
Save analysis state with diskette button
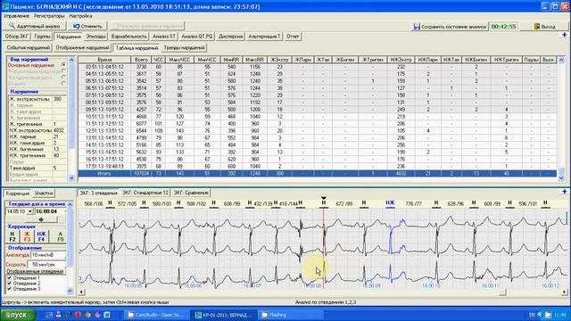450,27
